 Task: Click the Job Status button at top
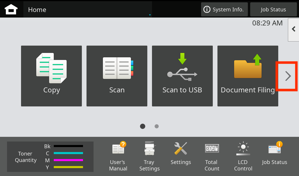273,10
